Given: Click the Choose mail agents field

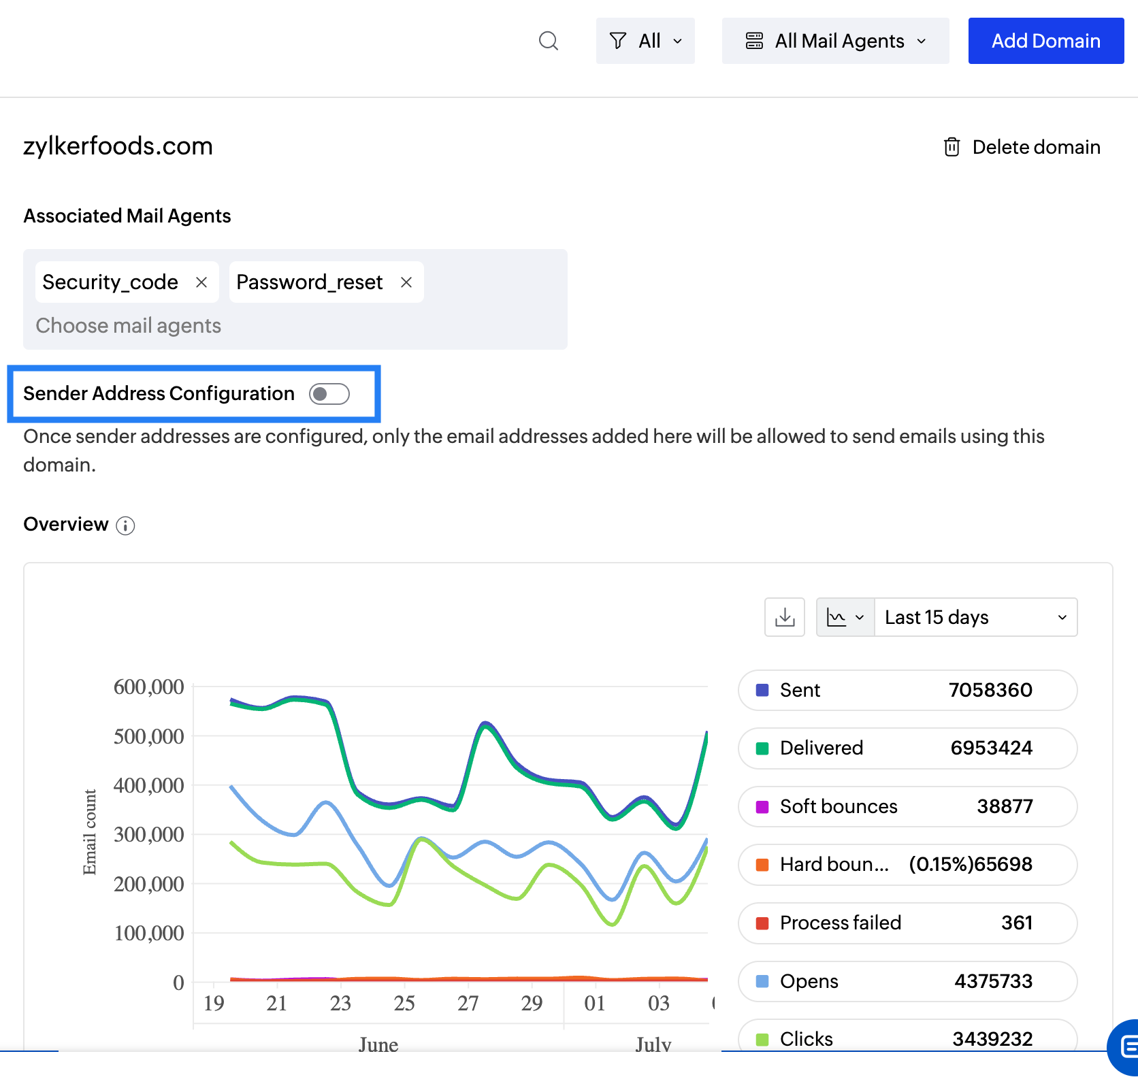Looking at the screenshot, I should pyautogui.click(x=129, y=326).
